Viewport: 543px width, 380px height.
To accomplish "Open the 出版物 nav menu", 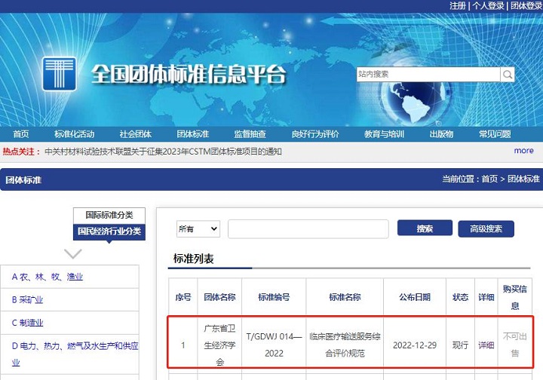I will [x=441, y=134].
